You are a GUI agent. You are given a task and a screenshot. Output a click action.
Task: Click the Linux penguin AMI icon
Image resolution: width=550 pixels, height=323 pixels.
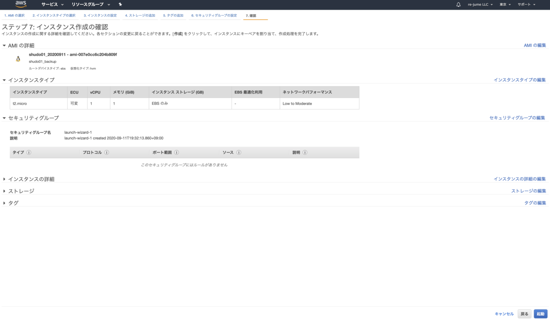pyautogui.click(x=18, y=59)
